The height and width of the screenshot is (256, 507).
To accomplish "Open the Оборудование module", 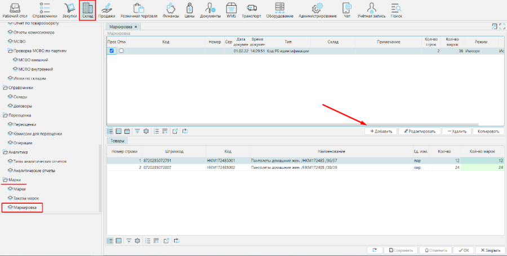I will 279,10.
